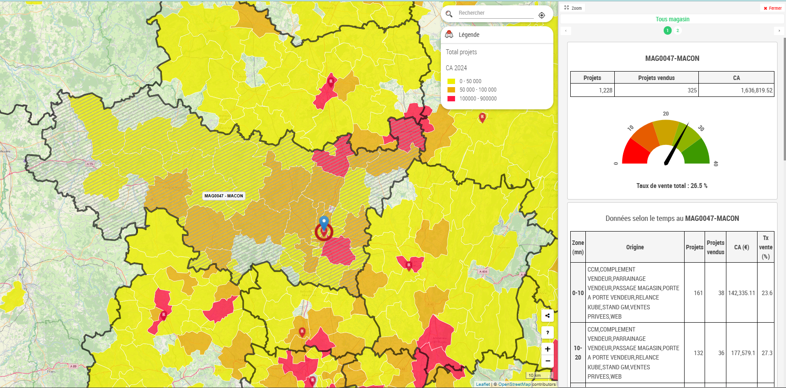Go to next panel page arrow
The image size is (786, 388).
click(x=779, y=31)
